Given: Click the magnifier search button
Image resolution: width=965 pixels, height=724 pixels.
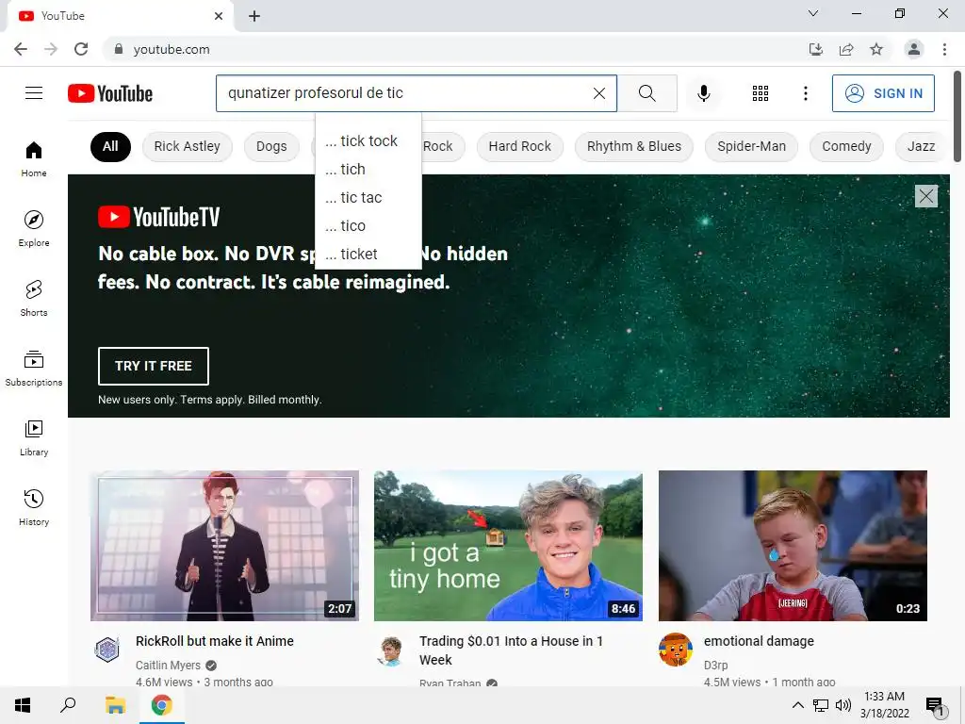Looking at the screenshot, I should [x=646, y=93].
